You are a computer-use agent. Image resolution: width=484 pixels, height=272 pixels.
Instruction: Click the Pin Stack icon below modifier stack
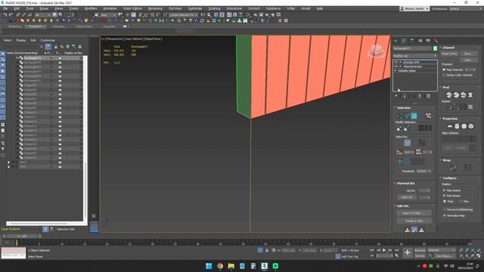coord(396,96)
